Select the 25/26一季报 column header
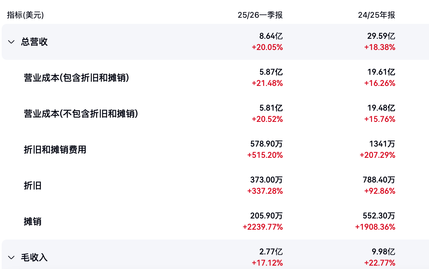 (x=260, y=15)
